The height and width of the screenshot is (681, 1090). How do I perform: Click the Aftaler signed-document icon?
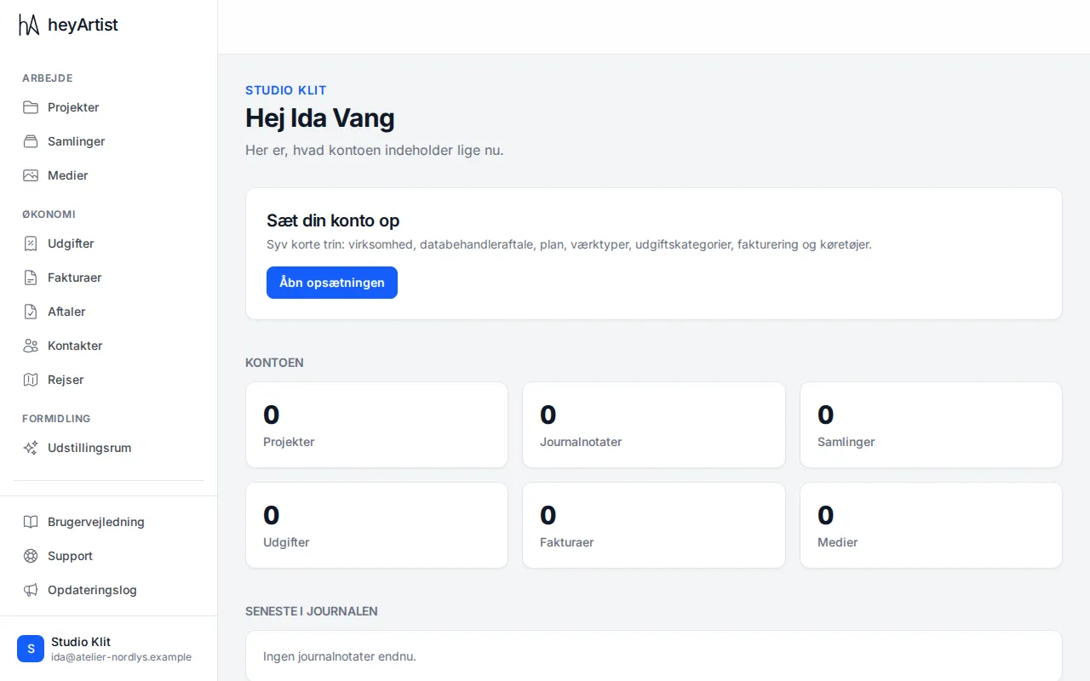[31, 312]
